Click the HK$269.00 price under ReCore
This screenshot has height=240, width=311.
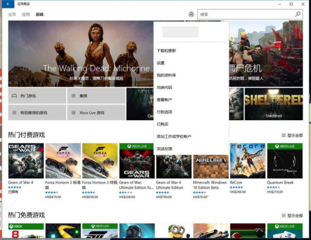pyautogui.click(x=238, y=192)
